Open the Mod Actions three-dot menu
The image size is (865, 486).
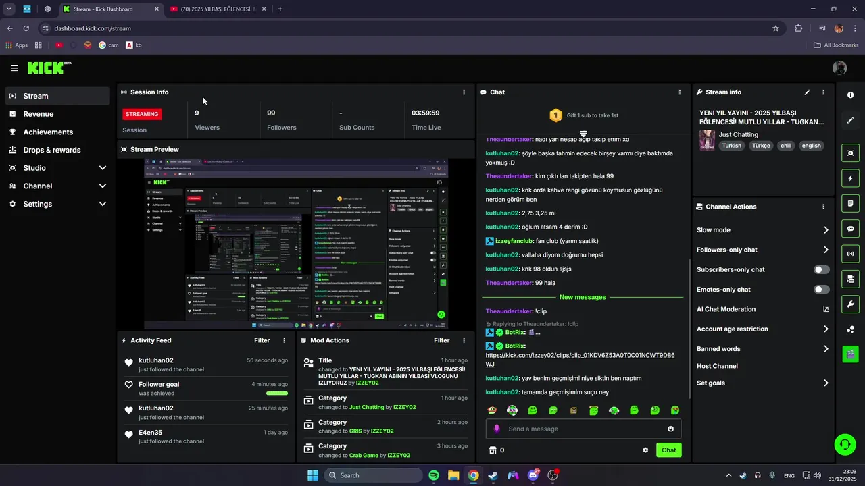(x=464, y=340)
